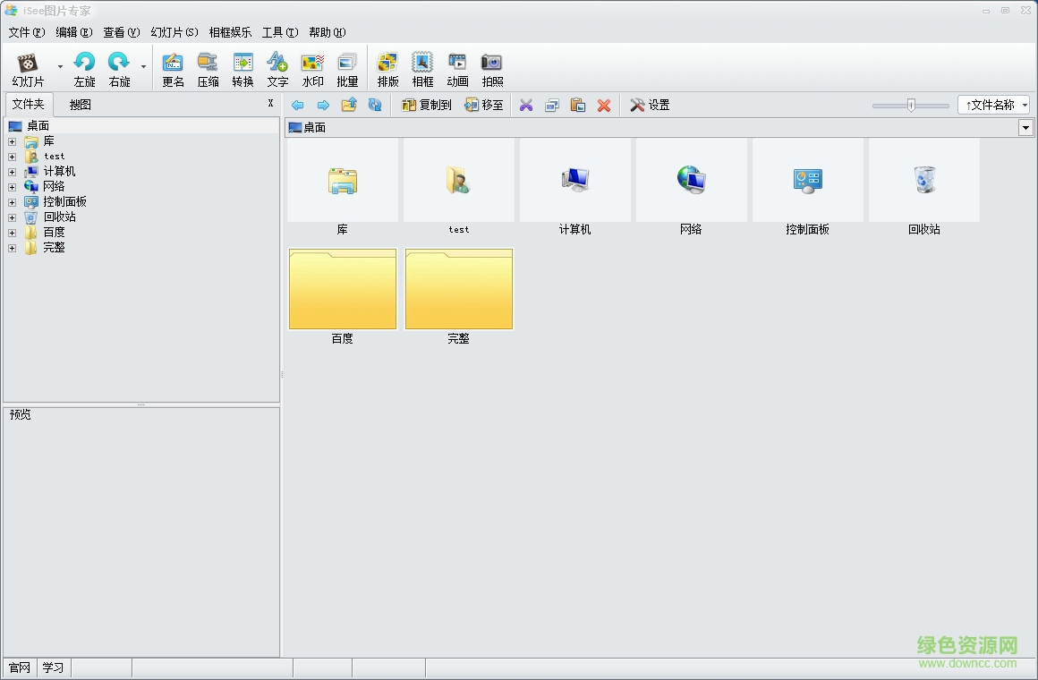Viewport: 1038px width, 680px height.
Task: Adjust the thumbnail size slider
Action: tap(910, 105)
